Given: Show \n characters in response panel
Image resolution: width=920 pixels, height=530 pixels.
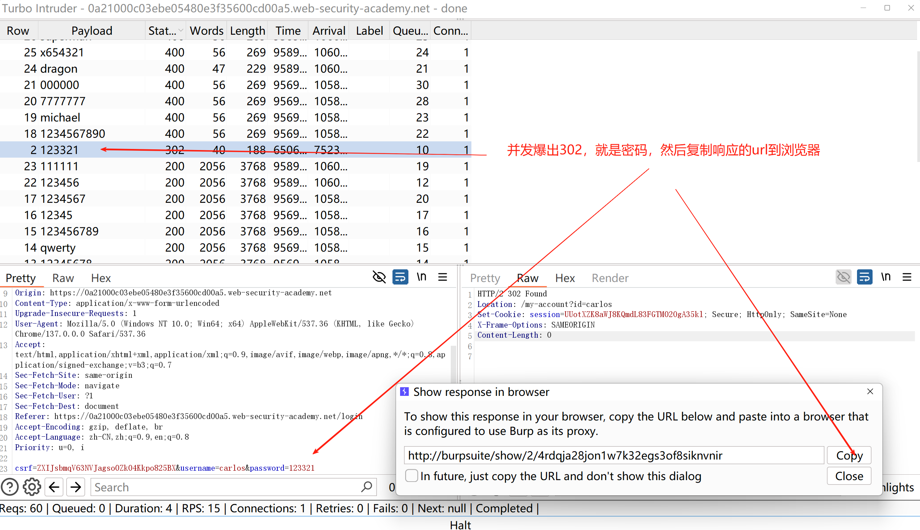Looking at the screenshot, I should pyautogui.click(x=886, y=277).
